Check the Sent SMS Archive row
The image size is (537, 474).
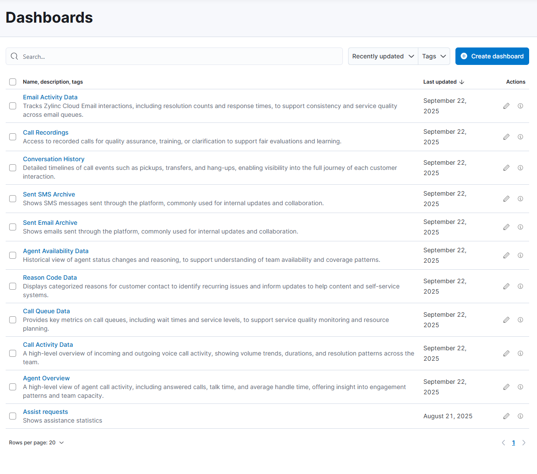(13, 199)
